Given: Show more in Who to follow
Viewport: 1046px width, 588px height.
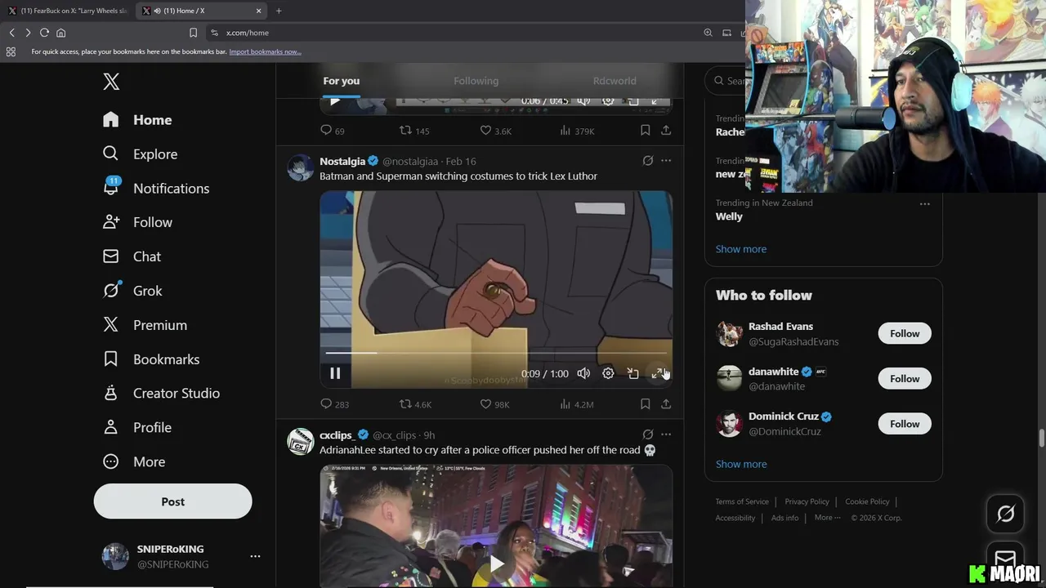Looking at the screenshot, I should click(741, 464).
